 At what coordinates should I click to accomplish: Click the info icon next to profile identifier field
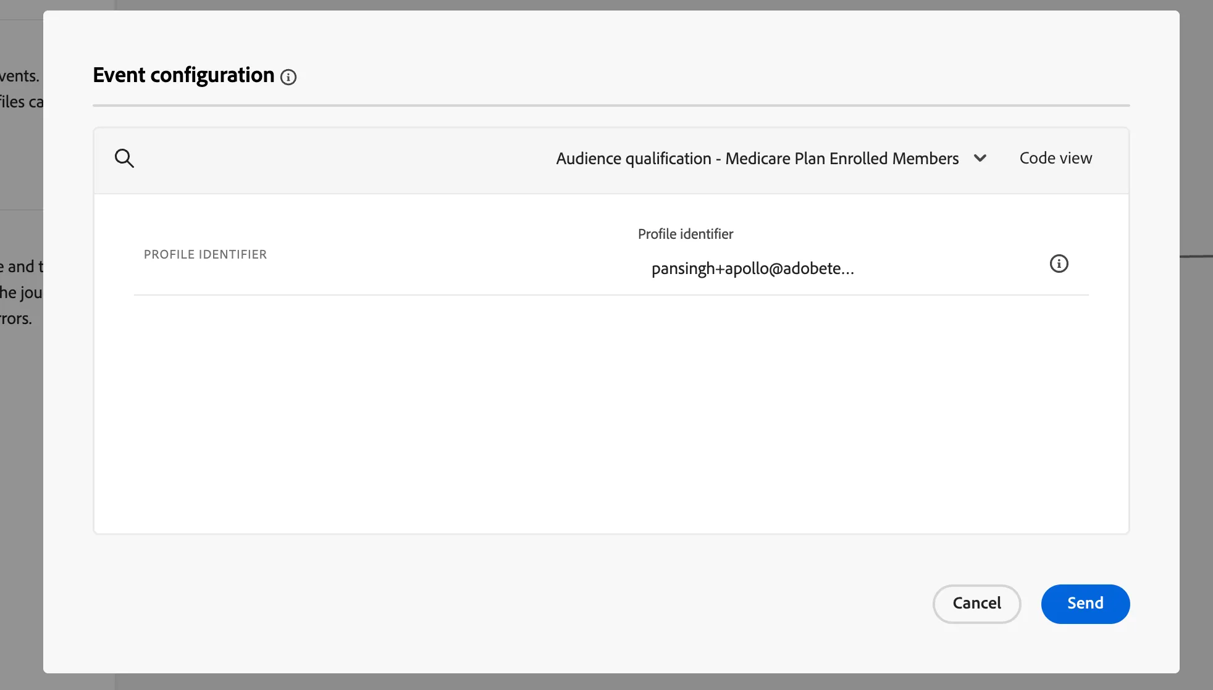tap(1059, 264)
